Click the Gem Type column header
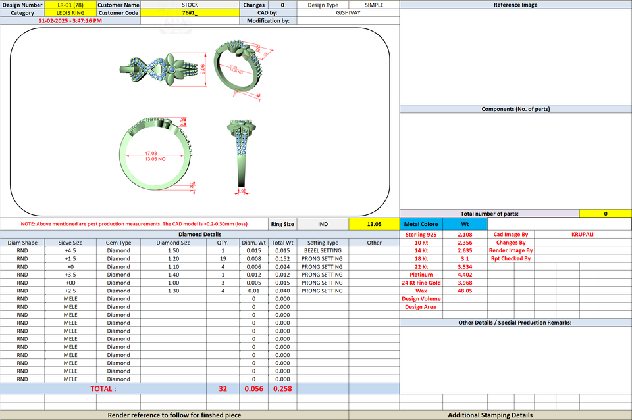The height and width of the screenshot is (420, 632). (x=118, y=243)
